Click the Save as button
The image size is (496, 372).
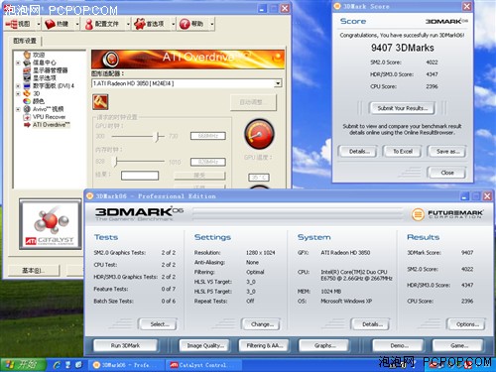[447, 152]
